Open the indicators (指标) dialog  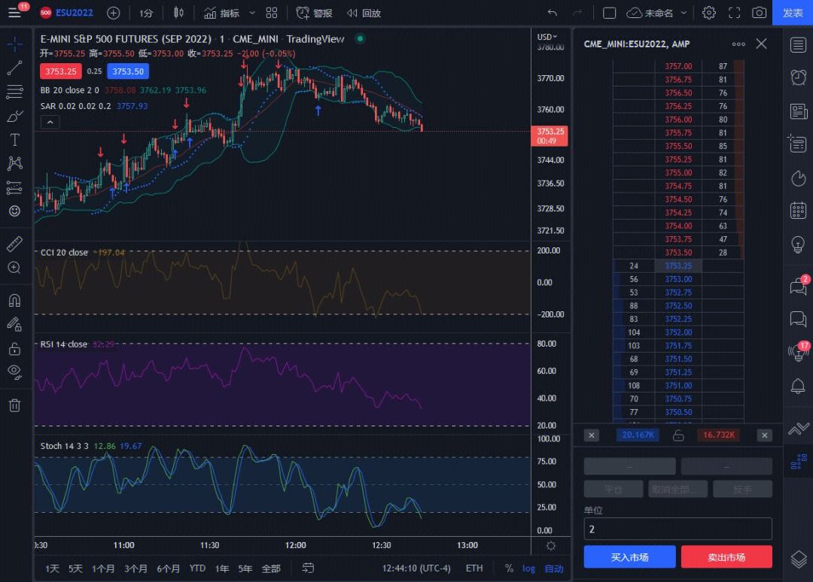[221, 13]
